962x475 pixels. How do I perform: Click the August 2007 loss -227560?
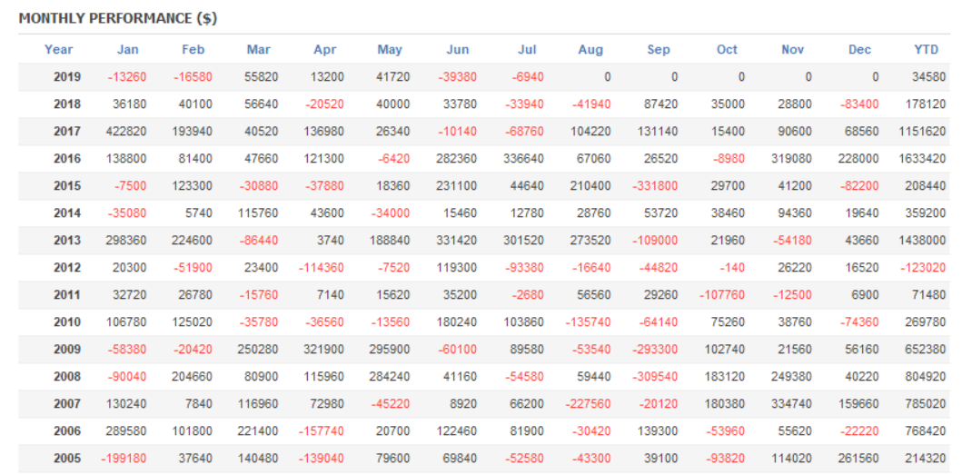click(x=588, y=404)
